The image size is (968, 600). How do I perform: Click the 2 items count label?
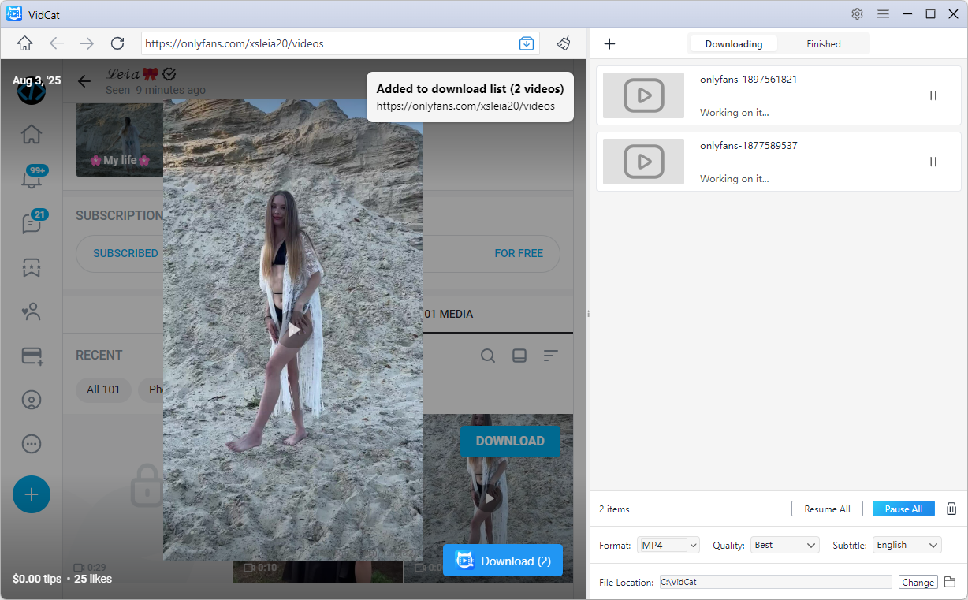[x=614, y=509]
